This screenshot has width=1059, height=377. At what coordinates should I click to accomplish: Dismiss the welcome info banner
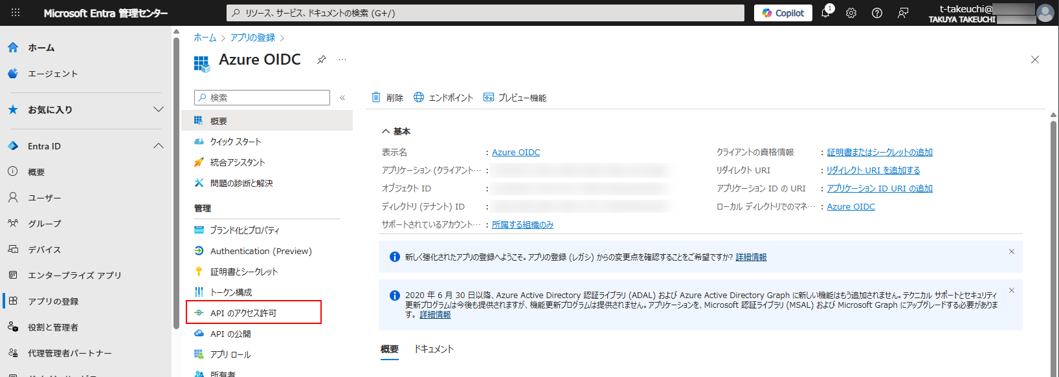(1012, 252)
